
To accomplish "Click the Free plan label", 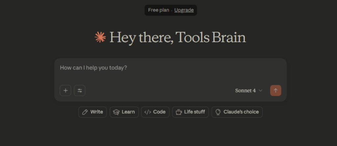I will [158, 10].
